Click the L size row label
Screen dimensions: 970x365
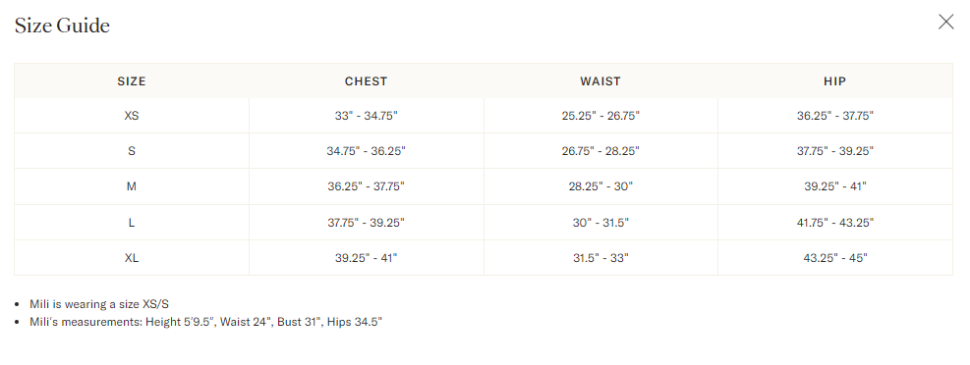point(132,223)
